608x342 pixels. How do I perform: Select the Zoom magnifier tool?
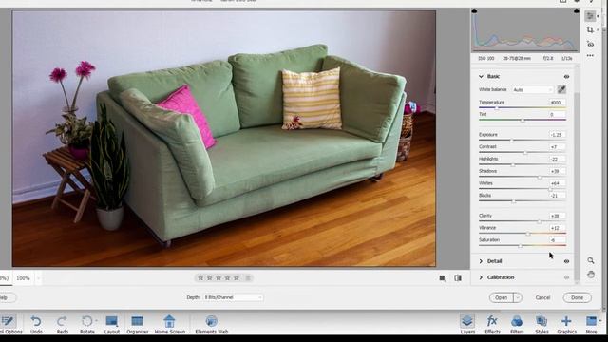point(591,260)
